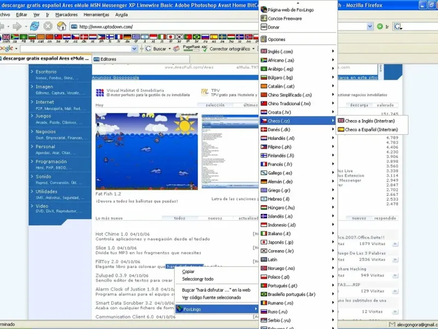Click the Corrector ortográfico button
Image resolution: width=438 pixels, height=329 pixels.
(229, 49)
